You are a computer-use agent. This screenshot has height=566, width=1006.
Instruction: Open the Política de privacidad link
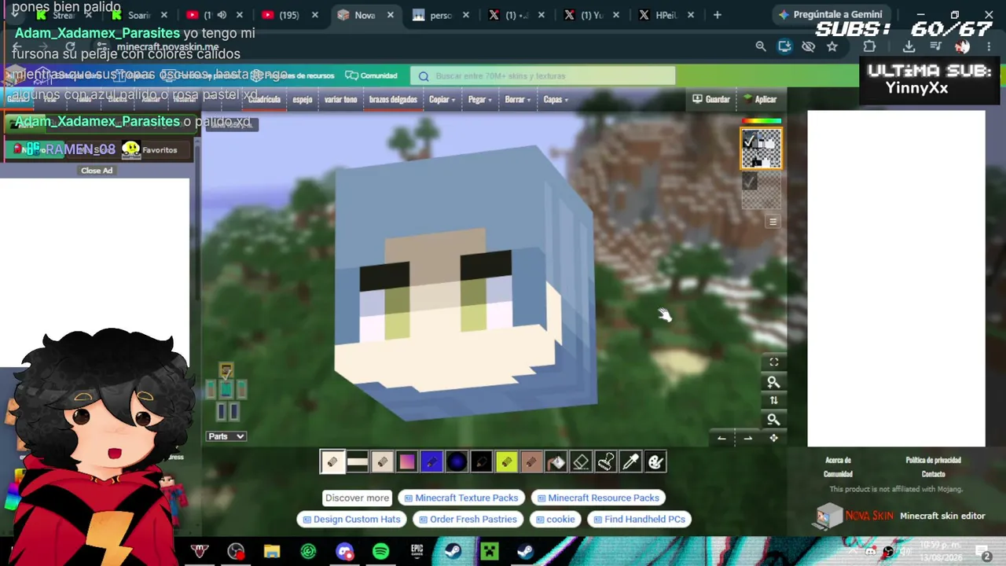tap(933, 460)
